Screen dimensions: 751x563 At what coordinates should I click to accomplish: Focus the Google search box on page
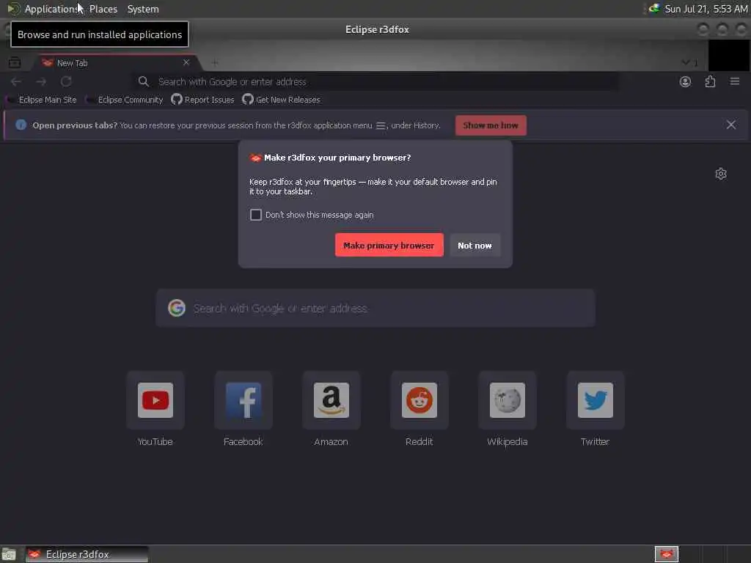[x=375, y=308]
